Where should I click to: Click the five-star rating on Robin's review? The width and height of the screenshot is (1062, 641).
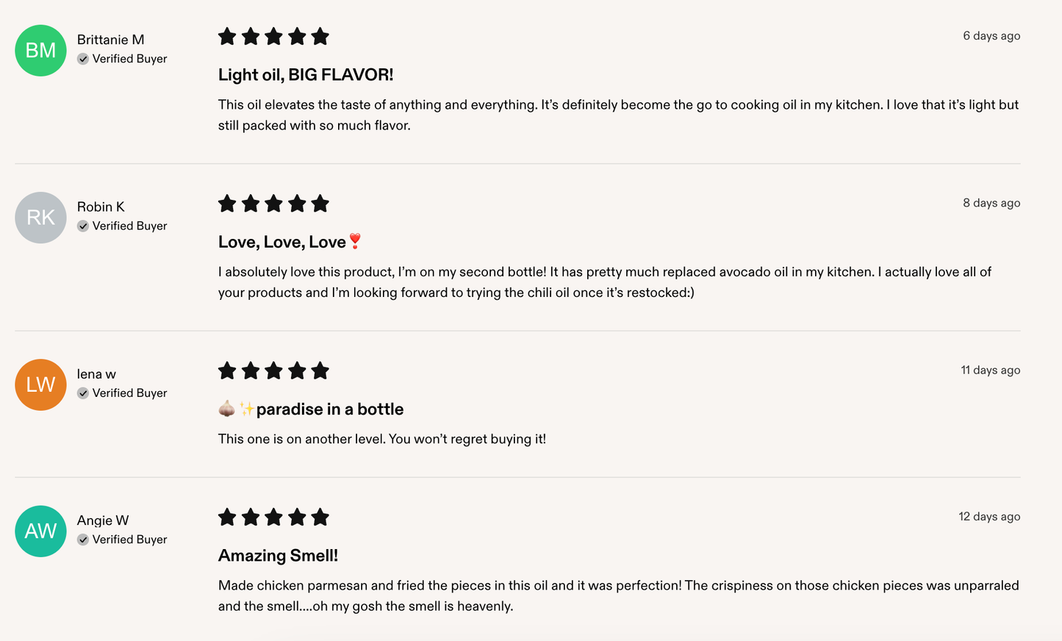[x=273, y=204]
